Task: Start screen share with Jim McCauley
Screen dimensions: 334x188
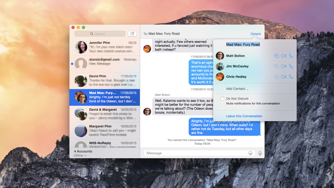Action: pyautogui.click(x=276, y=66)
